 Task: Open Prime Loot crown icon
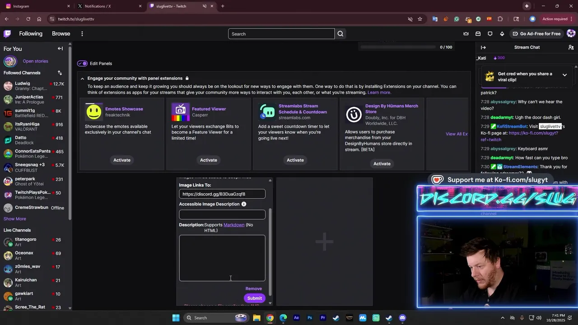(x=466, y=34)
